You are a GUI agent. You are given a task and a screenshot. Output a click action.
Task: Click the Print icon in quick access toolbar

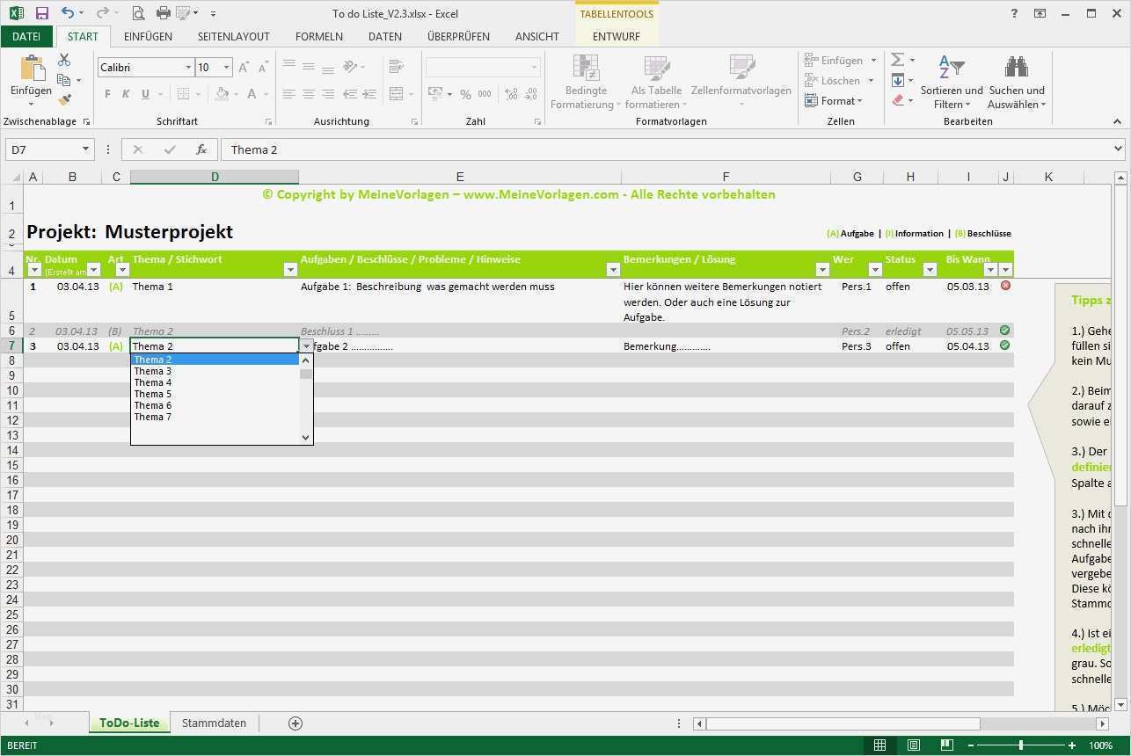163,13
